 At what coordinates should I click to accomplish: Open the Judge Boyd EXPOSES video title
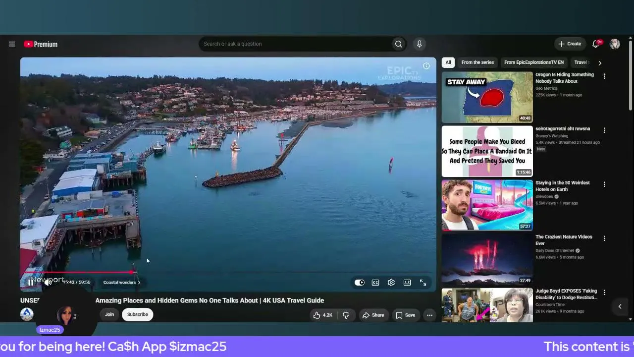(566, 294)
